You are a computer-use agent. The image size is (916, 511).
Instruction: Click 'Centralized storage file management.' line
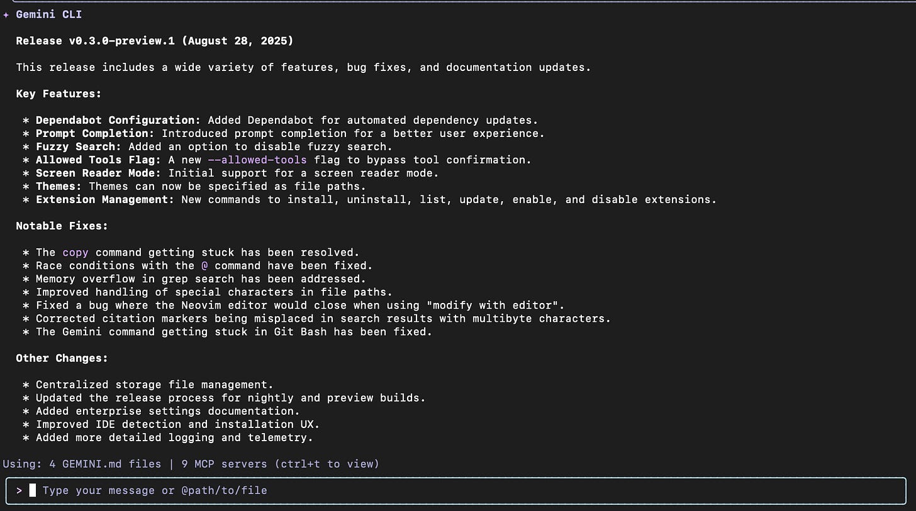155,384
